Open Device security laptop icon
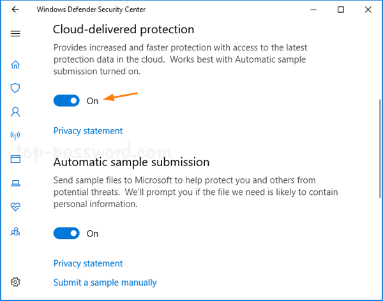The height and width of the screenshot is (301, 383). pyautogui.click(x=16, y=183)
